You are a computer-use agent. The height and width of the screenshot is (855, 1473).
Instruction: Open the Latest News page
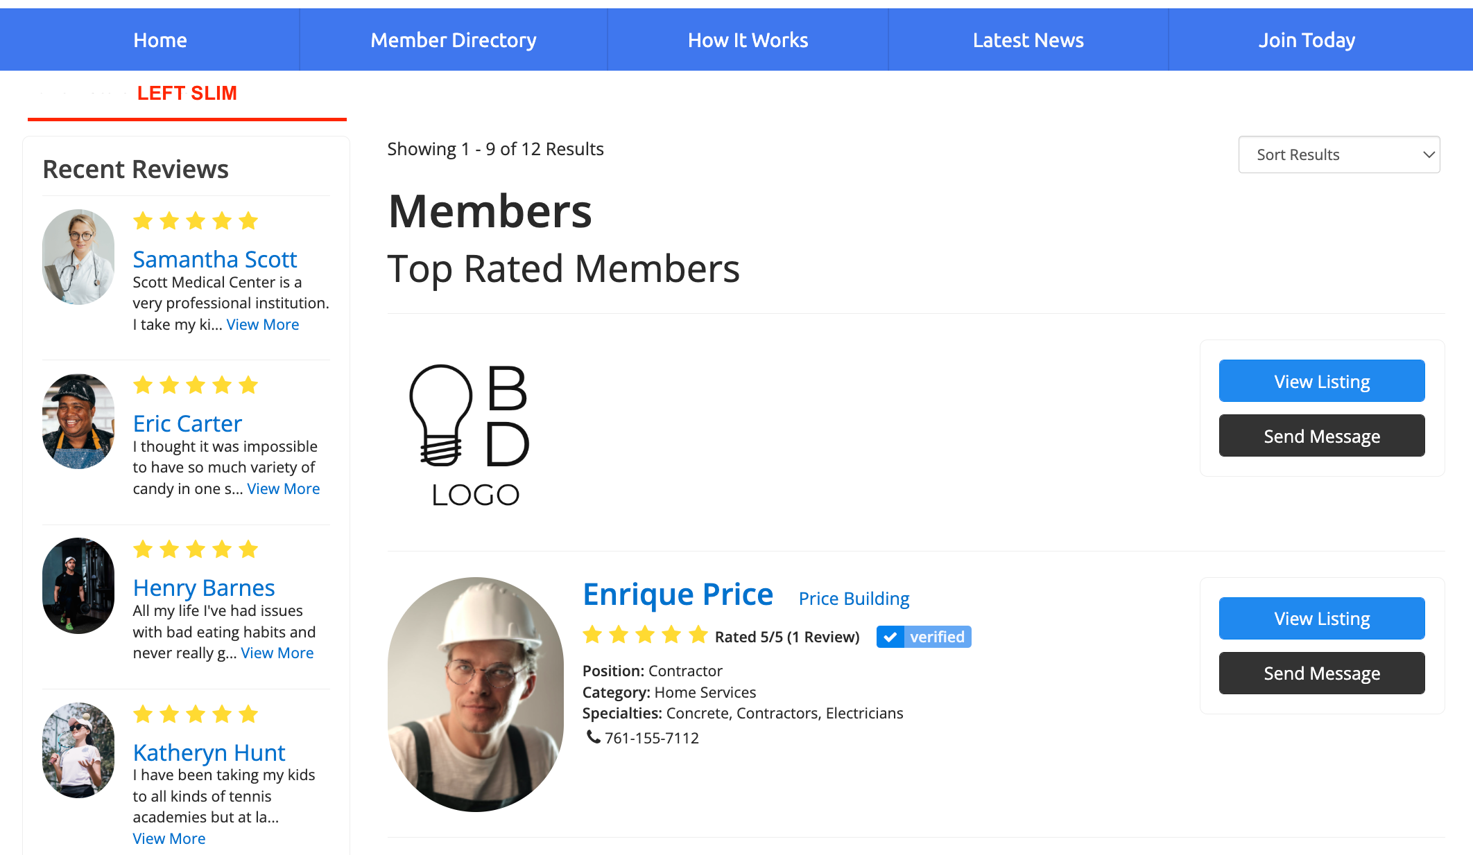[x=1028, y=39]
